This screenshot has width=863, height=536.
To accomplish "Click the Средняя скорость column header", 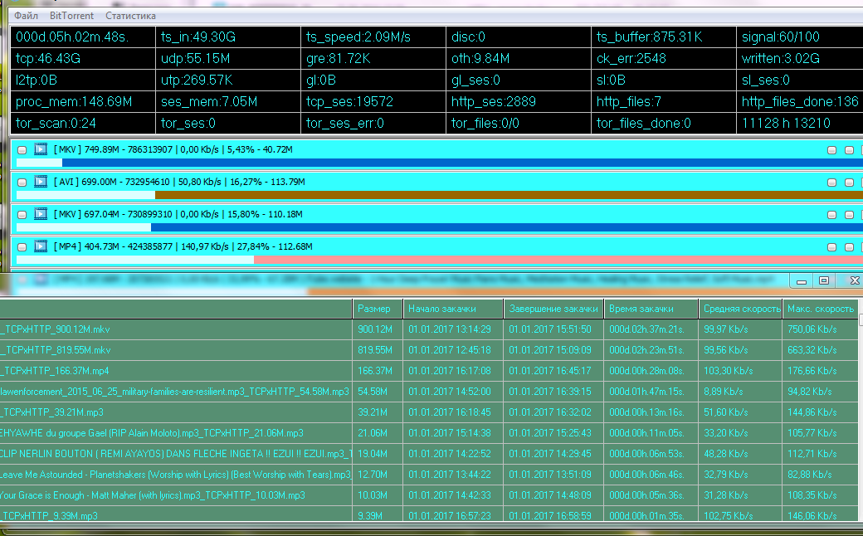I will (740, 309).
